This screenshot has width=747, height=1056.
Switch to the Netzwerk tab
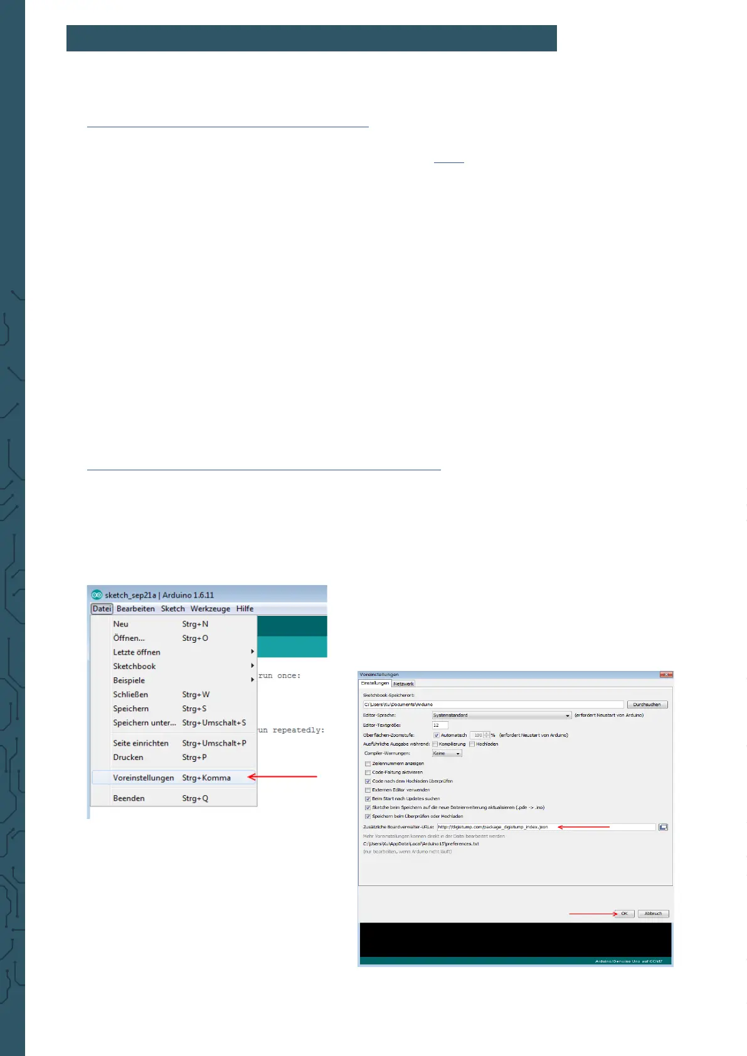403,684
